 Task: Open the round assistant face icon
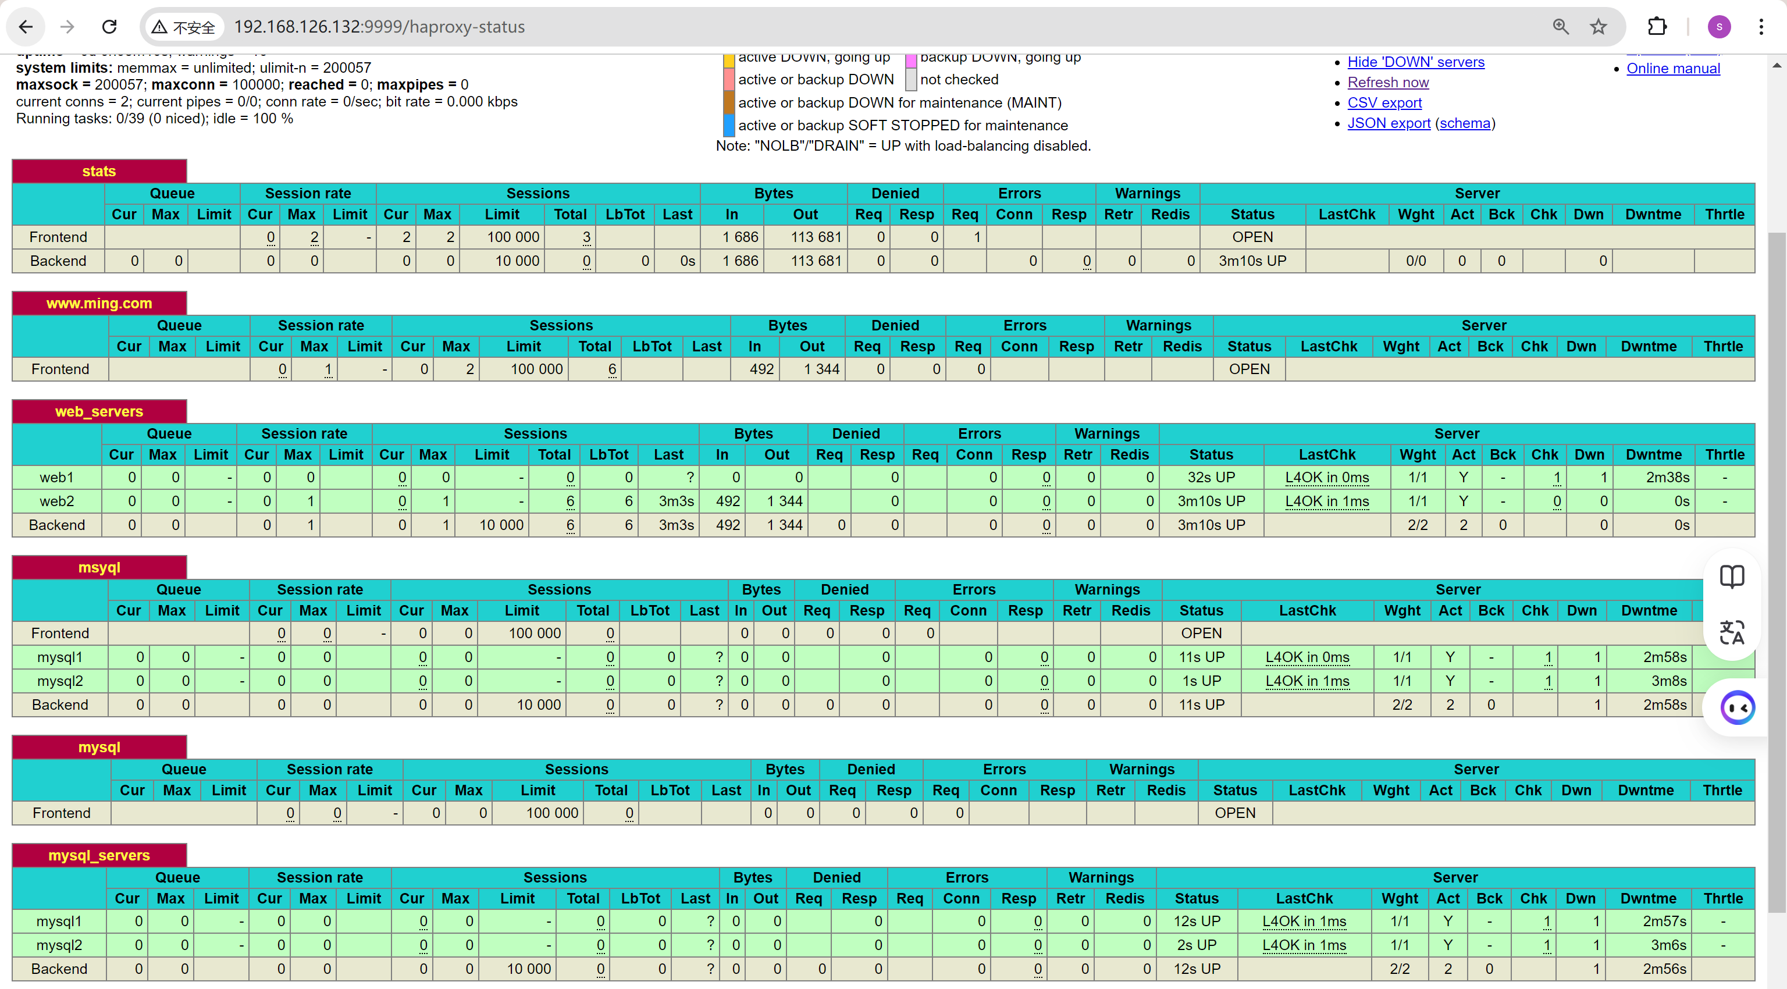(1737, 707)
